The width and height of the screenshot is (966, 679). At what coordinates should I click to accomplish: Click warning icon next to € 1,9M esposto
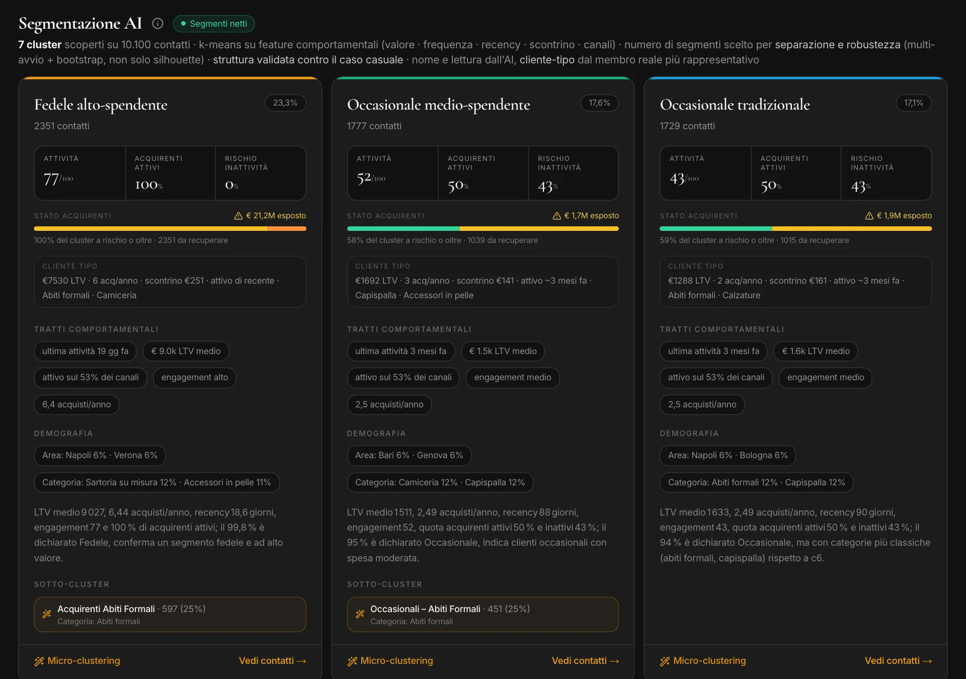click(869, 216)
